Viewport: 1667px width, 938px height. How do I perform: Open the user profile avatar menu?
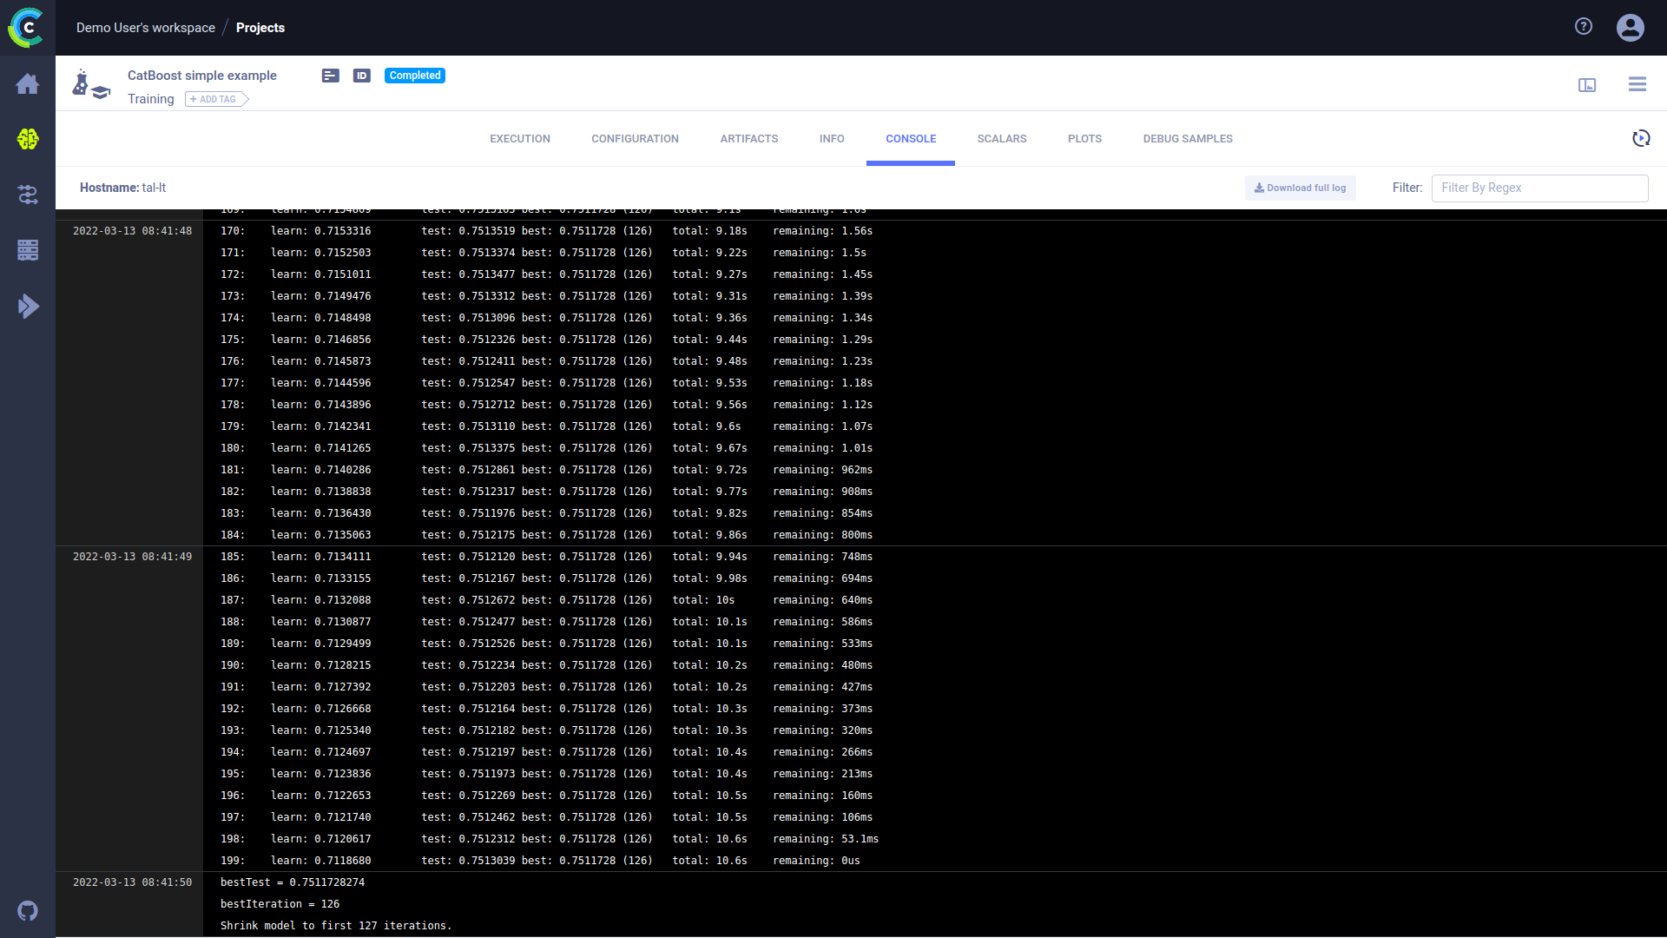[x=1630, y=28]
